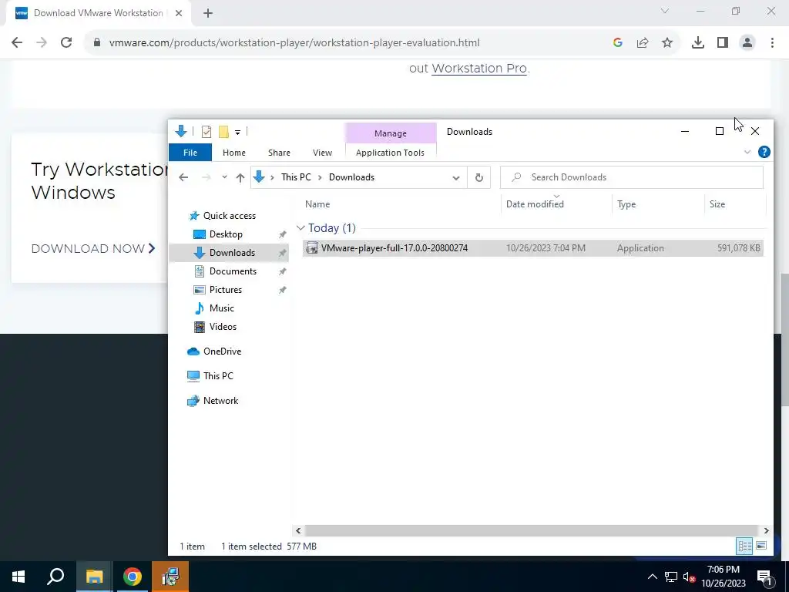The height and width of the screenshot is (592, 789).
Task: Open Documents in the navigation pane
Action: pyautogui.click(x=233, y=271)
